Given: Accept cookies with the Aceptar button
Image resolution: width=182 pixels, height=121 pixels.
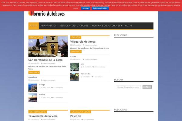Looking at the screenshot, I should [86, 8].
